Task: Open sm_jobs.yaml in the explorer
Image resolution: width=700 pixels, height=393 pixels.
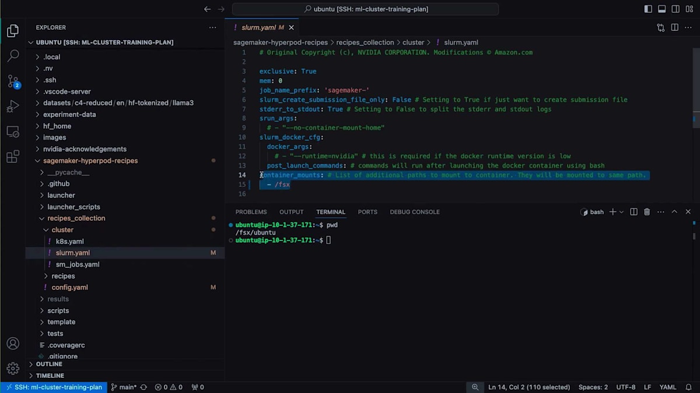Action: (x=125, y=264)
